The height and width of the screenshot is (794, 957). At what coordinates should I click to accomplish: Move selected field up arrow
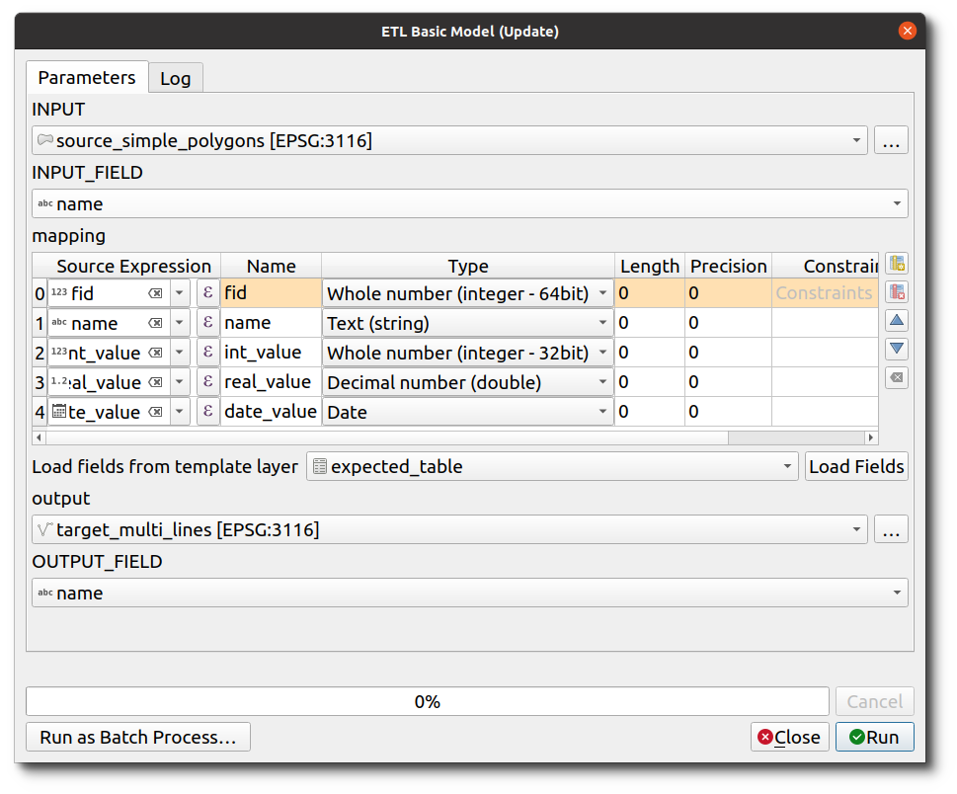[897, 321]
